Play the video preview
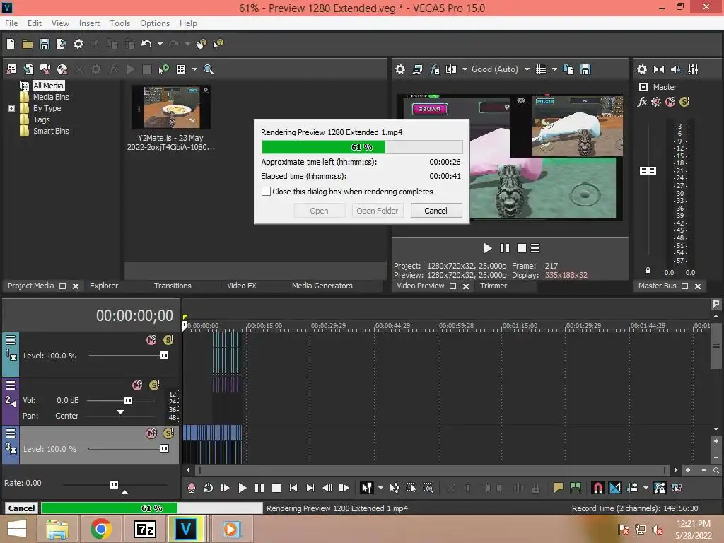This screenshot has width=724, height=543. 487,248
